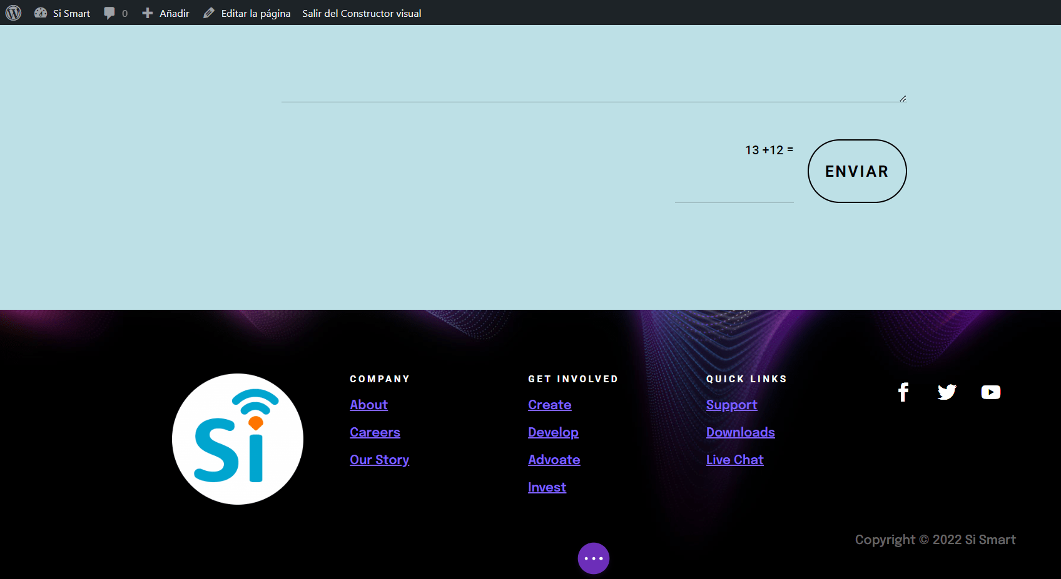Click the Si Smart footer logo
The image size is (1061, 579).
click(x=238, y=439)
